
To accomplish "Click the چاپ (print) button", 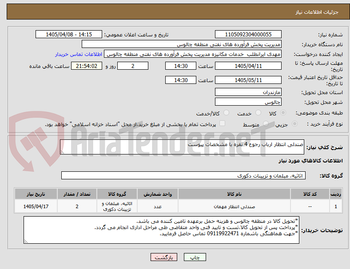I will point(195,257).
